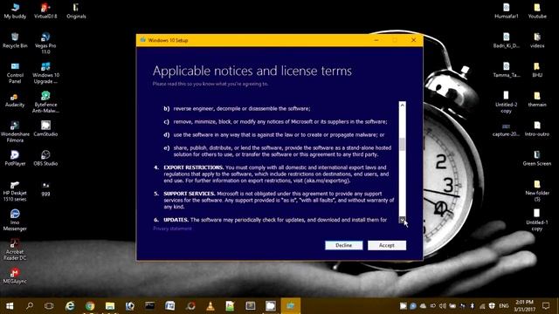The height and width of the screenshot is (314, 559).
Task: Open the Action Center notifications icon
Action: tap(546, 306)
